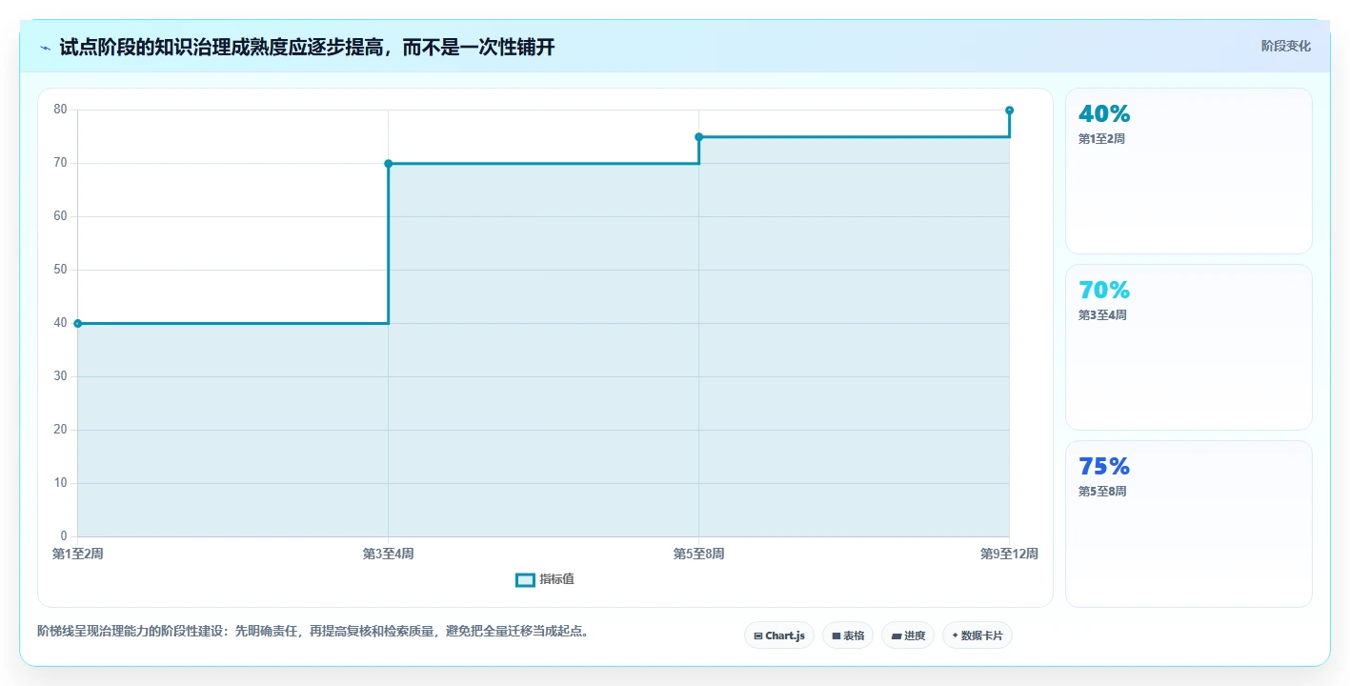This screenshot has height=686, width=1350.
Task: Click the x-axis label 第5至8周
Action: coord(698,554)
